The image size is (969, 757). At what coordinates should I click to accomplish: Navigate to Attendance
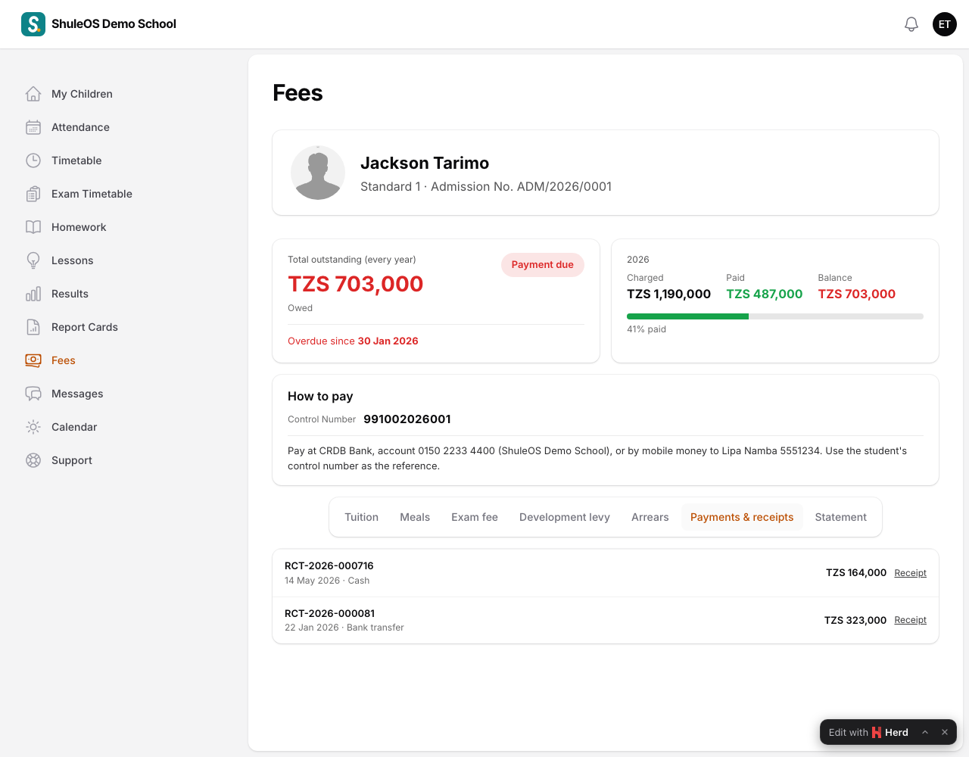pos(80,127)
